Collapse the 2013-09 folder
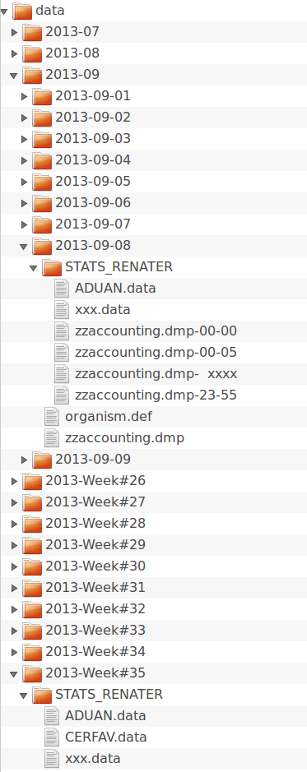The height and width of the screenshot is (772, 307). click(14, 76)
